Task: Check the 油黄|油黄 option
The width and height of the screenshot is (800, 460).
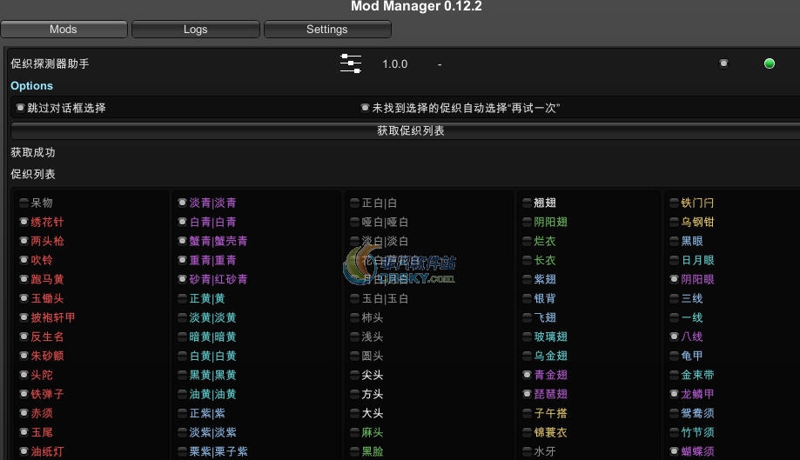Action: [182, 394]
